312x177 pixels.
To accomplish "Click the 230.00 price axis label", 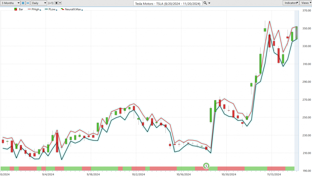I will pyautogui.click(x=307, y=135).
